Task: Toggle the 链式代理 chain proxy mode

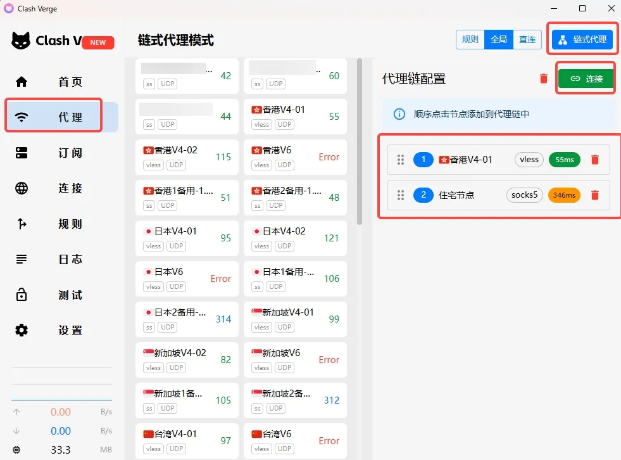Action: (x=582, y=39)
